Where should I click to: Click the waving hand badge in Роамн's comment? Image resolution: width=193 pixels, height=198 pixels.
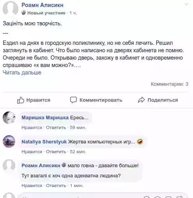(64, 165)
